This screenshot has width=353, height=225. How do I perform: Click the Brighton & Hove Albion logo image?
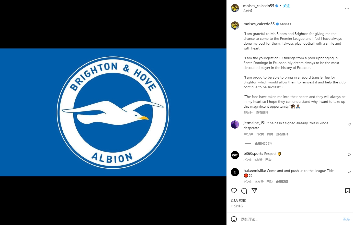tap(113, 112)
